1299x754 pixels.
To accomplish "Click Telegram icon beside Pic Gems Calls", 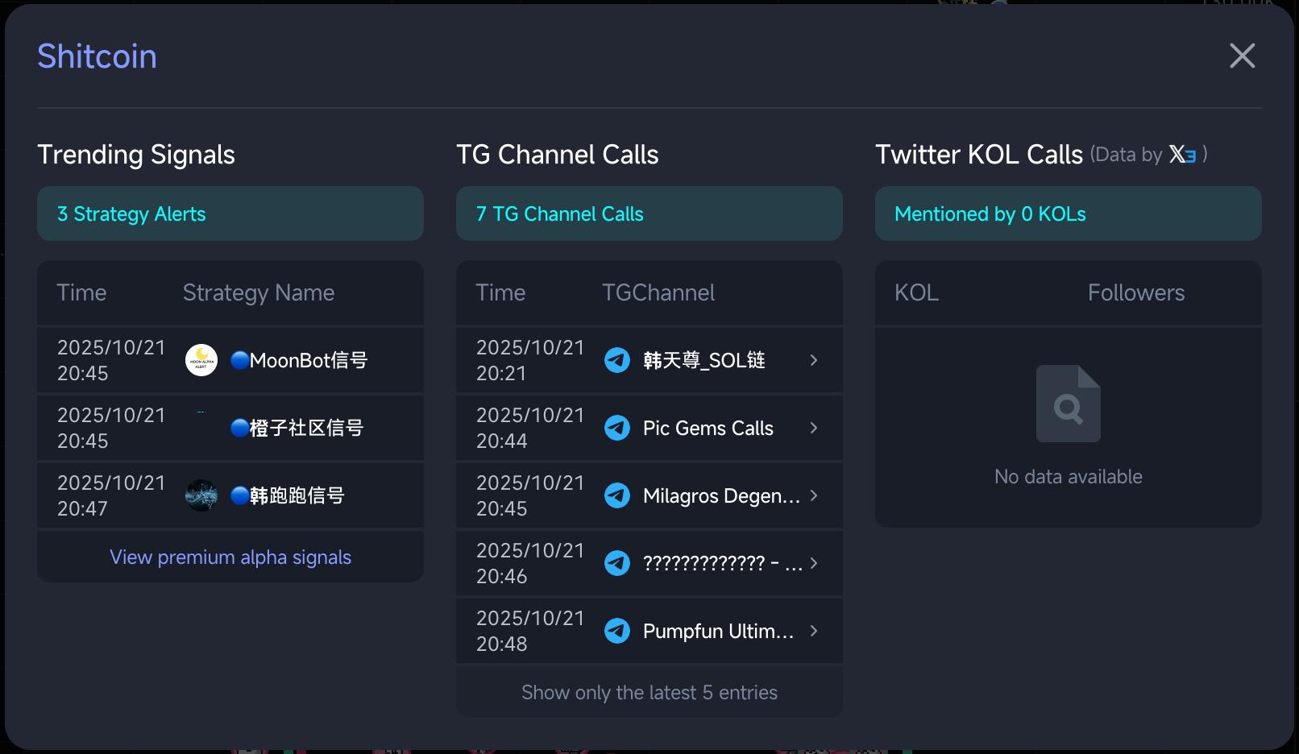I will coord(617,428).
